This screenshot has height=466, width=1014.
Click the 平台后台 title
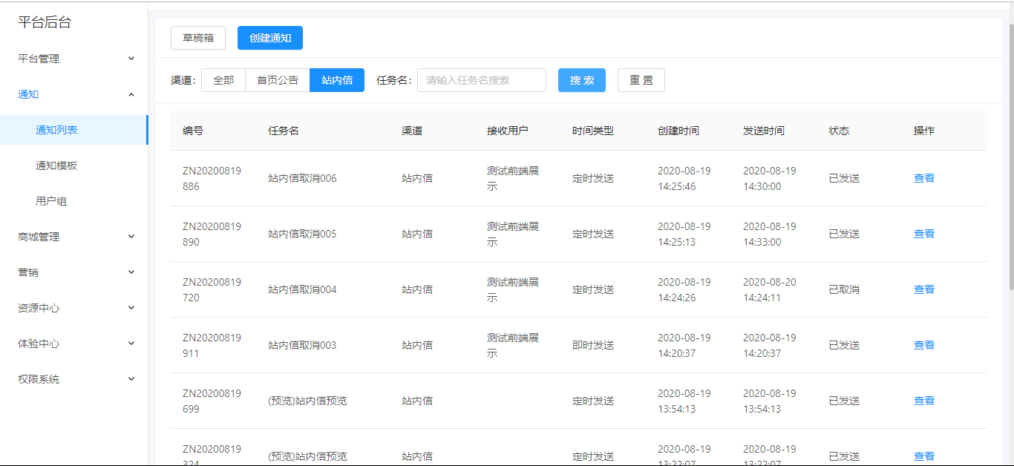[x=45, y=22]
